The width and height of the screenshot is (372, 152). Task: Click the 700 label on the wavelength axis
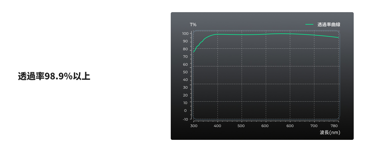[x=314, y=126]
